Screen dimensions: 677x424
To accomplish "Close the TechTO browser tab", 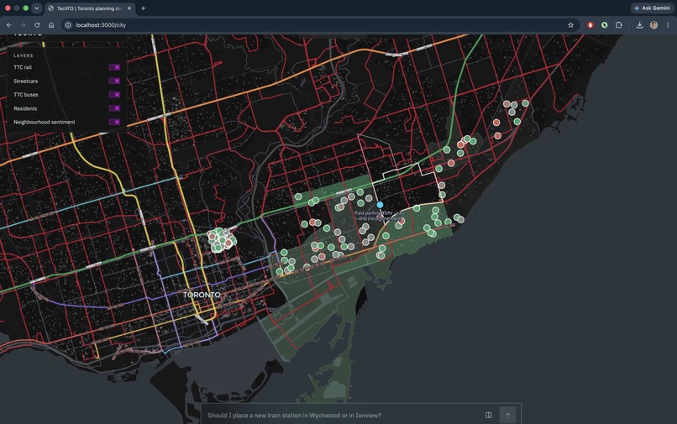I will click(129, 8).
